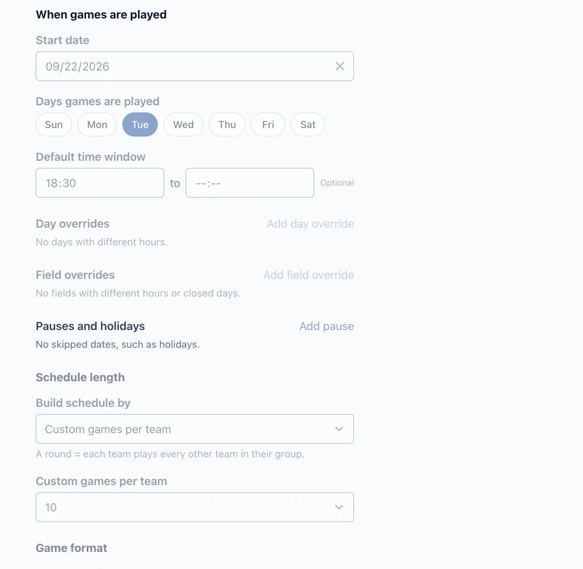Toggle the Fri day pill
The width and height of the screenshot is (583, 569).
[268, 125]
